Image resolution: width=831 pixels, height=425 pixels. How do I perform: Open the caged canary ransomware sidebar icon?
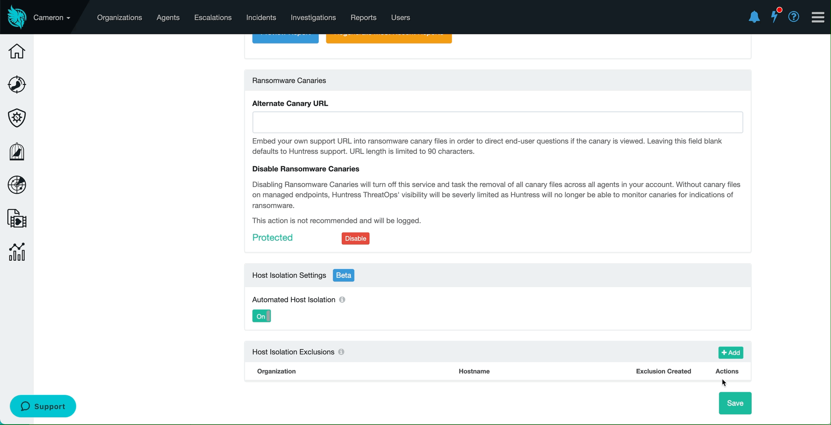[17, 151]
